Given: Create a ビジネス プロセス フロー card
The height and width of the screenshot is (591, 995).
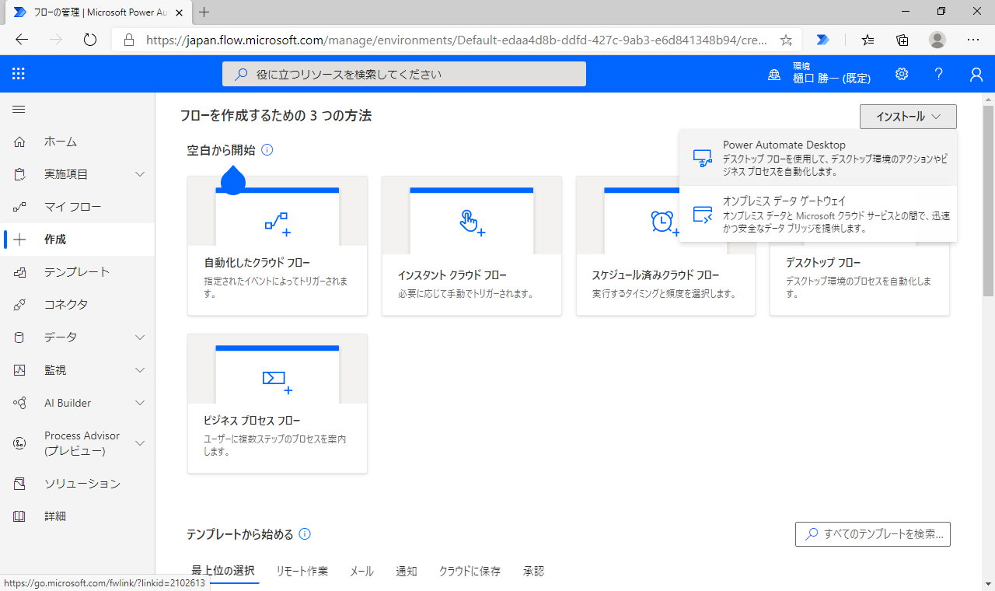Looking at the screenshot, I should click(x=278, y=404).
